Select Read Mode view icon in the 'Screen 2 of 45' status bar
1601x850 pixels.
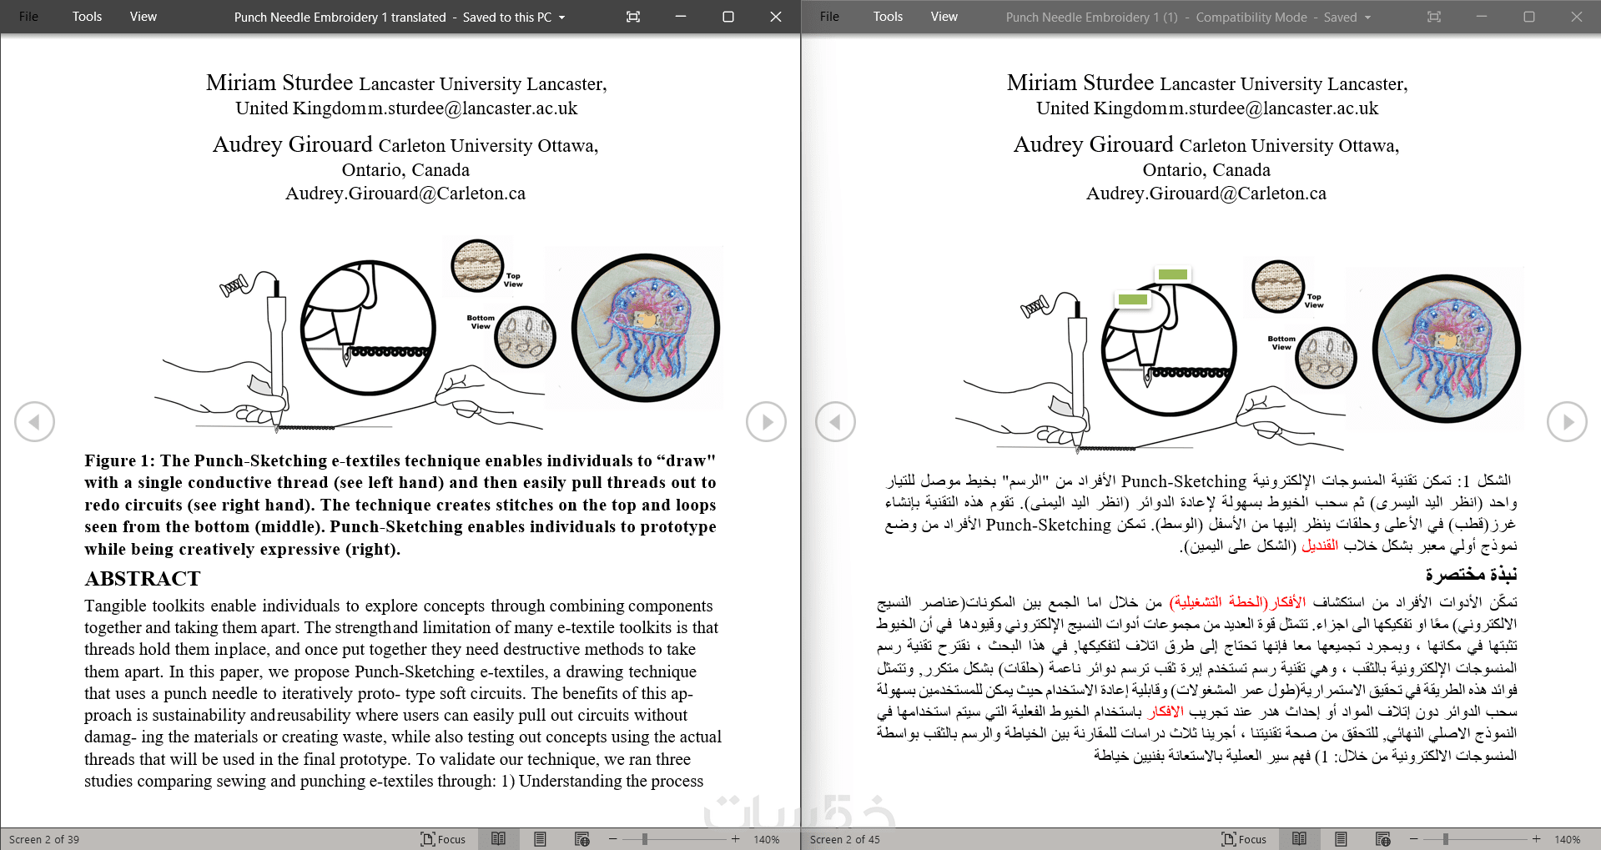click(x=1299, y=839)
